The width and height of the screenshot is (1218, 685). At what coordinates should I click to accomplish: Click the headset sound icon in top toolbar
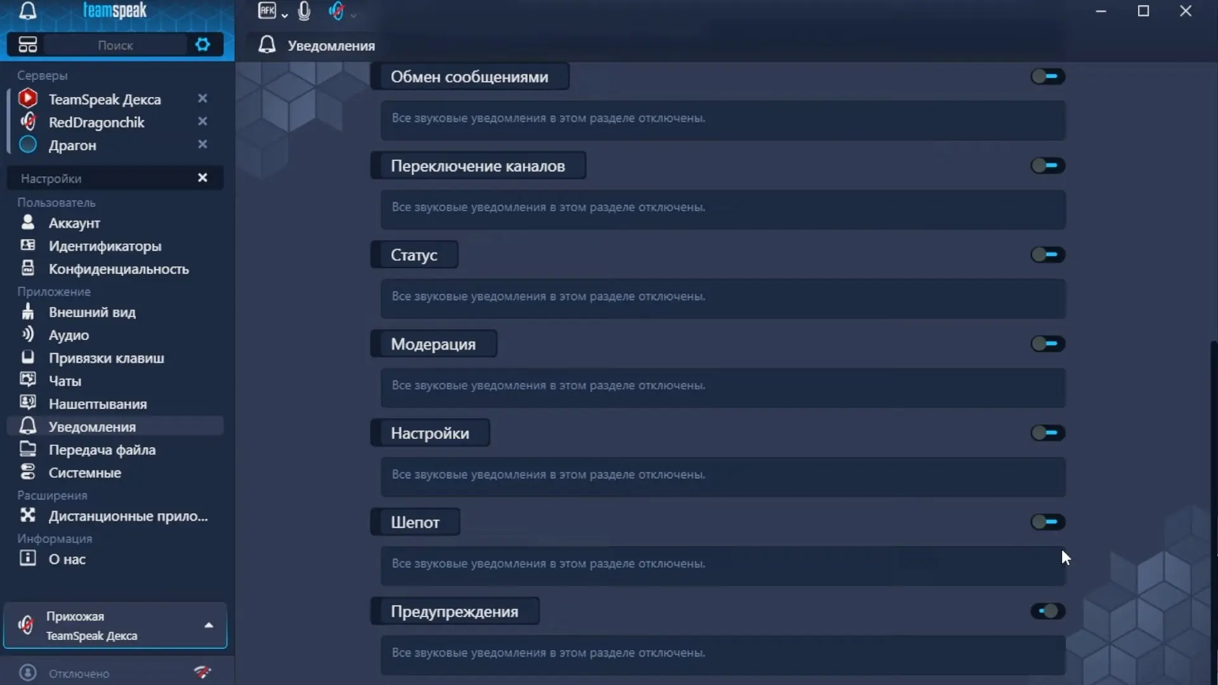[336, 11]
